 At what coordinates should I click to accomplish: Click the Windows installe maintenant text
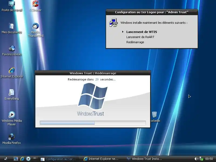154,23
